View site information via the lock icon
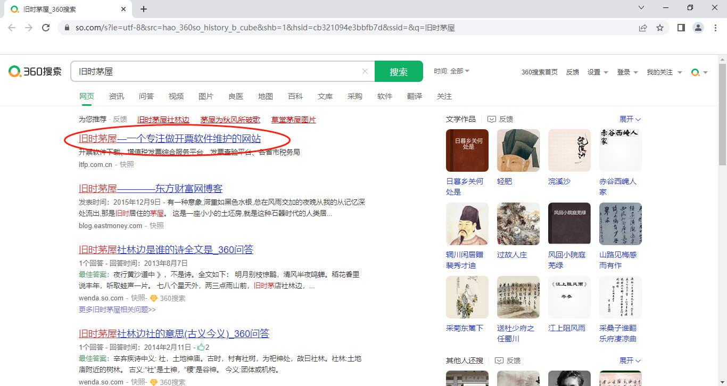This screenshot has height=386, width=727. (x=67, y=28)
